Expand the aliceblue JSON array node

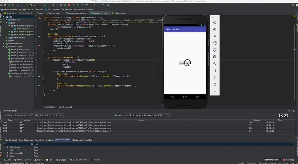(x=8, y=147)
